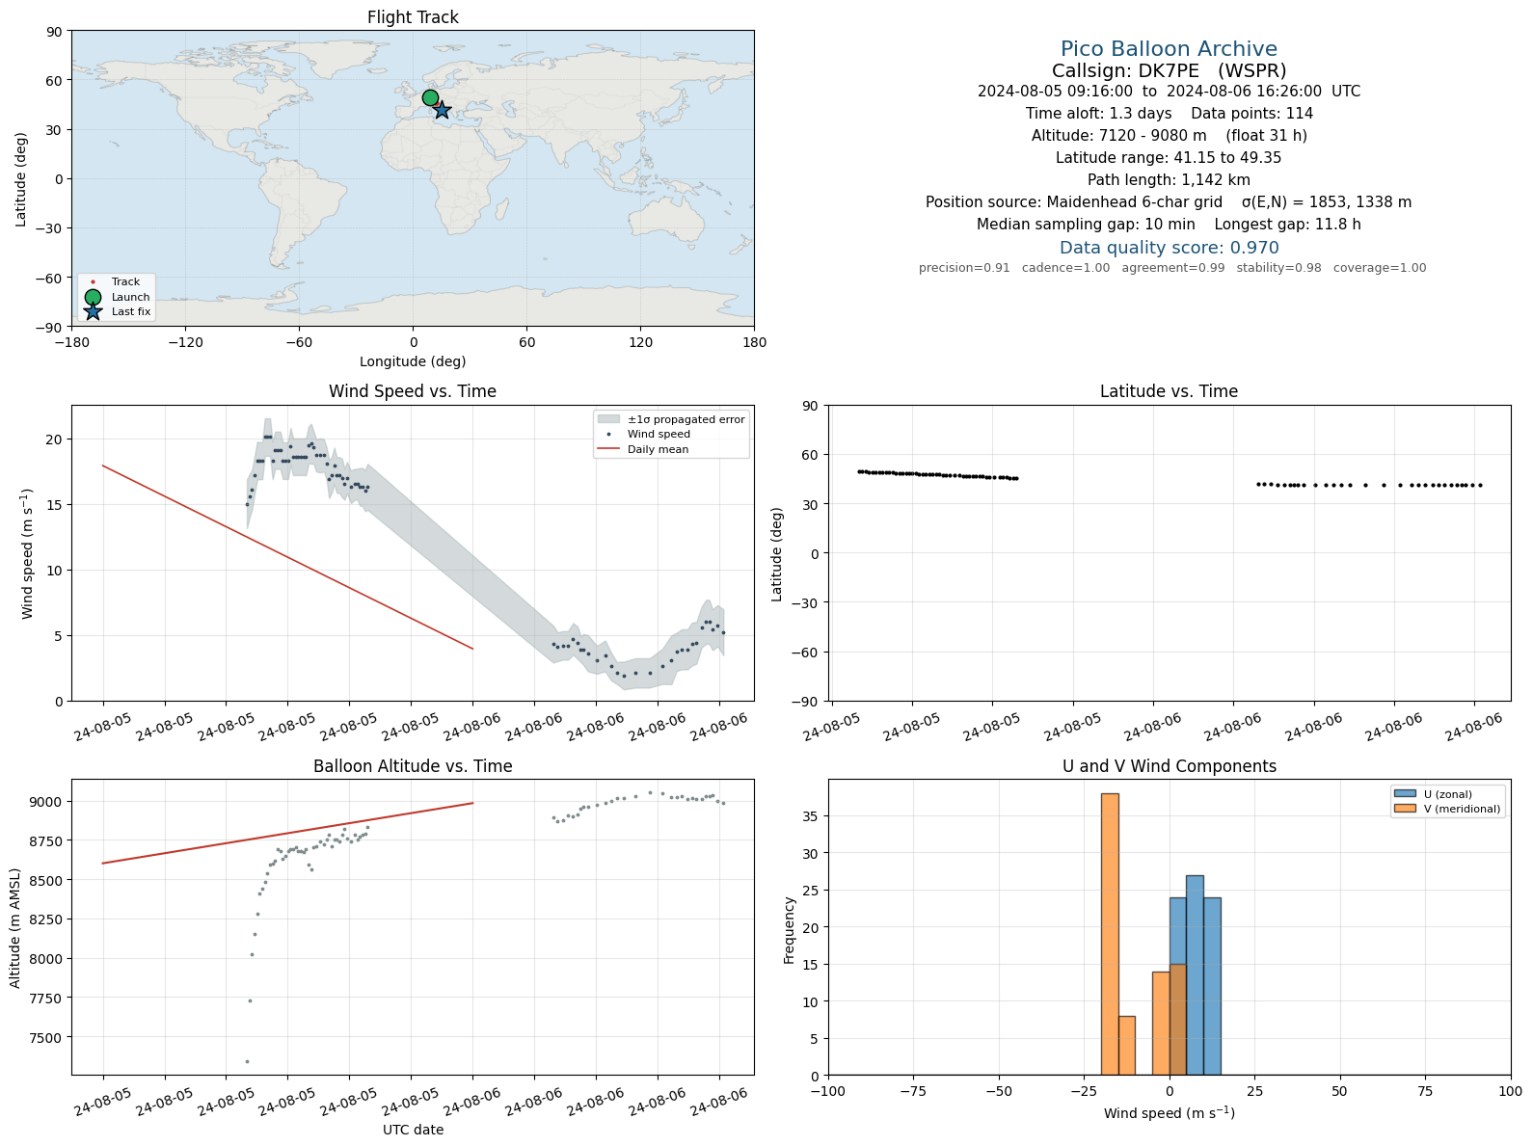
Task: Click the tallest orange histogram bar
Action: pyautogui.click(x=1110, y=934)
